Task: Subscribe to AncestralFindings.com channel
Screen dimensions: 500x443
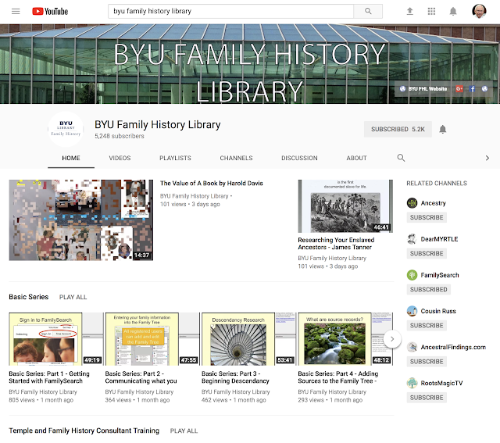Action: (x=427, y=362)
